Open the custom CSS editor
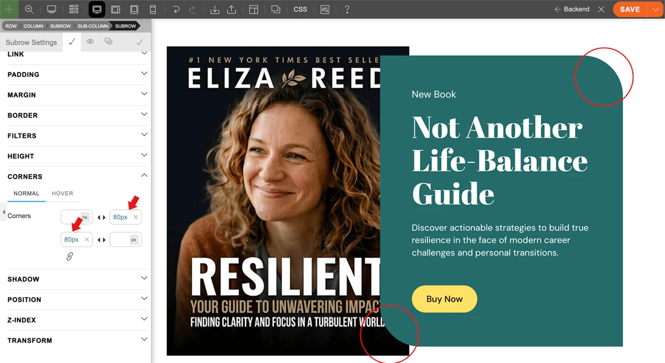 pos(300,9)
